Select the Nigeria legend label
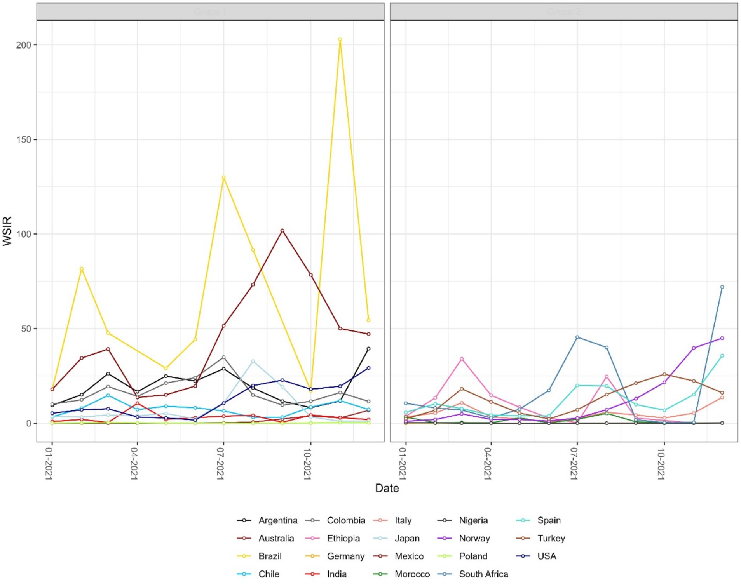Image resolution: width=741 pixels, height=586 pixels. (x=473, y=520)
